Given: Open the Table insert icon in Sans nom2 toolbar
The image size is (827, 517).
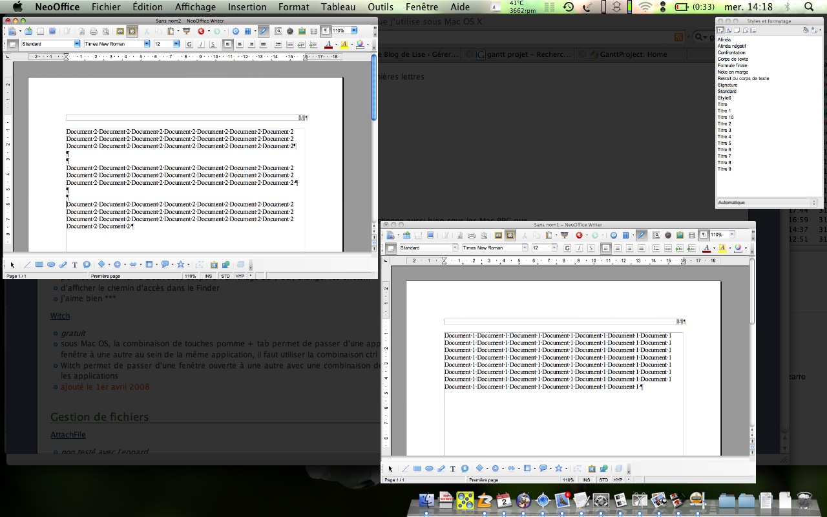Looking at the screenshot, I should coord(248,31).
